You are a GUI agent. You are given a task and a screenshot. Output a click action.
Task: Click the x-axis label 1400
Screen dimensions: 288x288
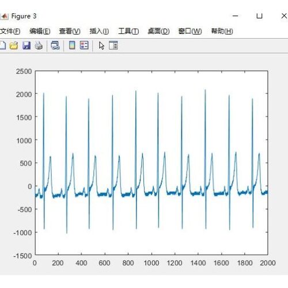point(198,263)
